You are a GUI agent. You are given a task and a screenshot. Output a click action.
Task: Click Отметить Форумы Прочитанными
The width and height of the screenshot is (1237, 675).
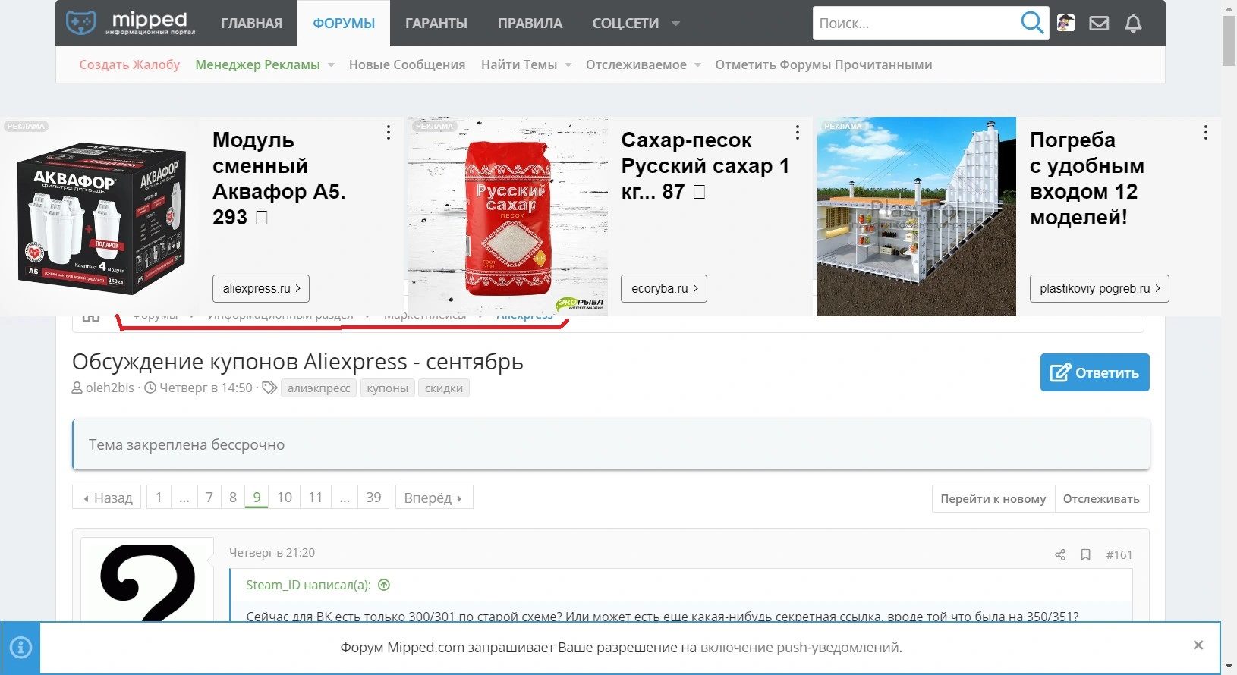pyautogui.click(x=823, y=64)
